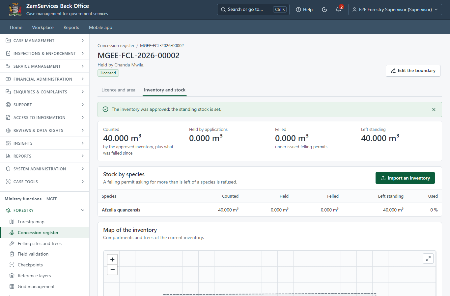
Task: Click the Home navigation item
Action: (x=16, y=27)
